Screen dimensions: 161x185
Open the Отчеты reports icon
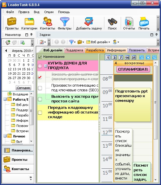(x=129, y=23)
